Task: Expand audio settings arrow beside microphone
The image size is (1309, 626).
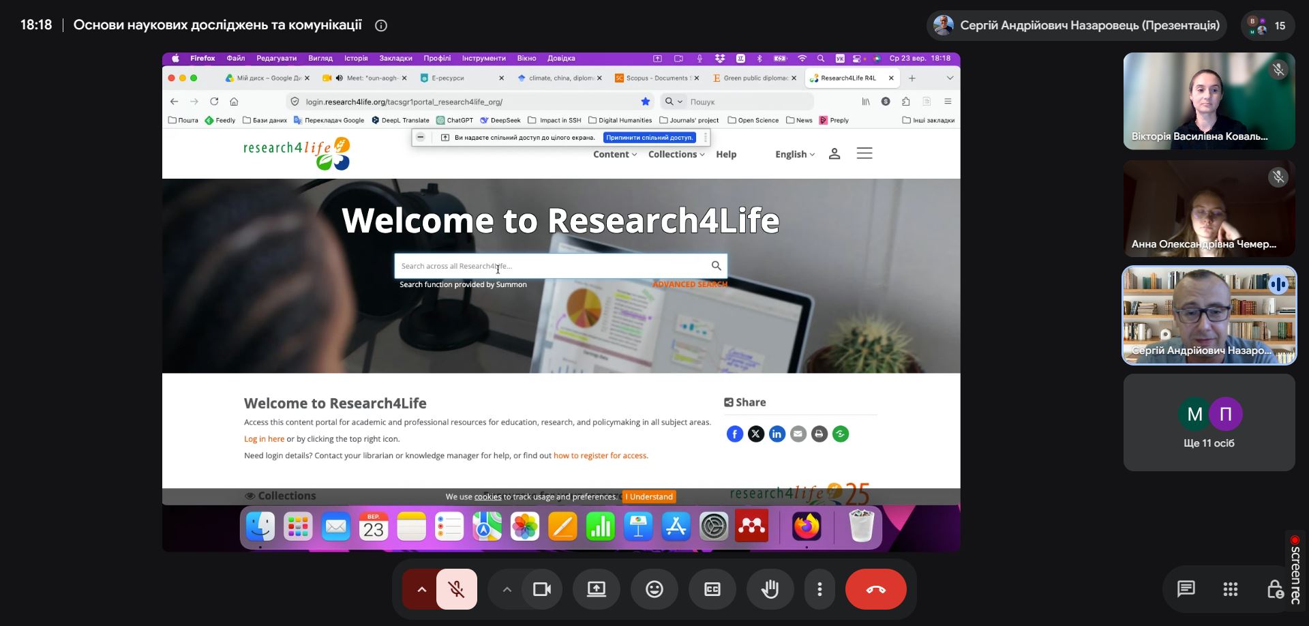Action: tap(421, 589)
